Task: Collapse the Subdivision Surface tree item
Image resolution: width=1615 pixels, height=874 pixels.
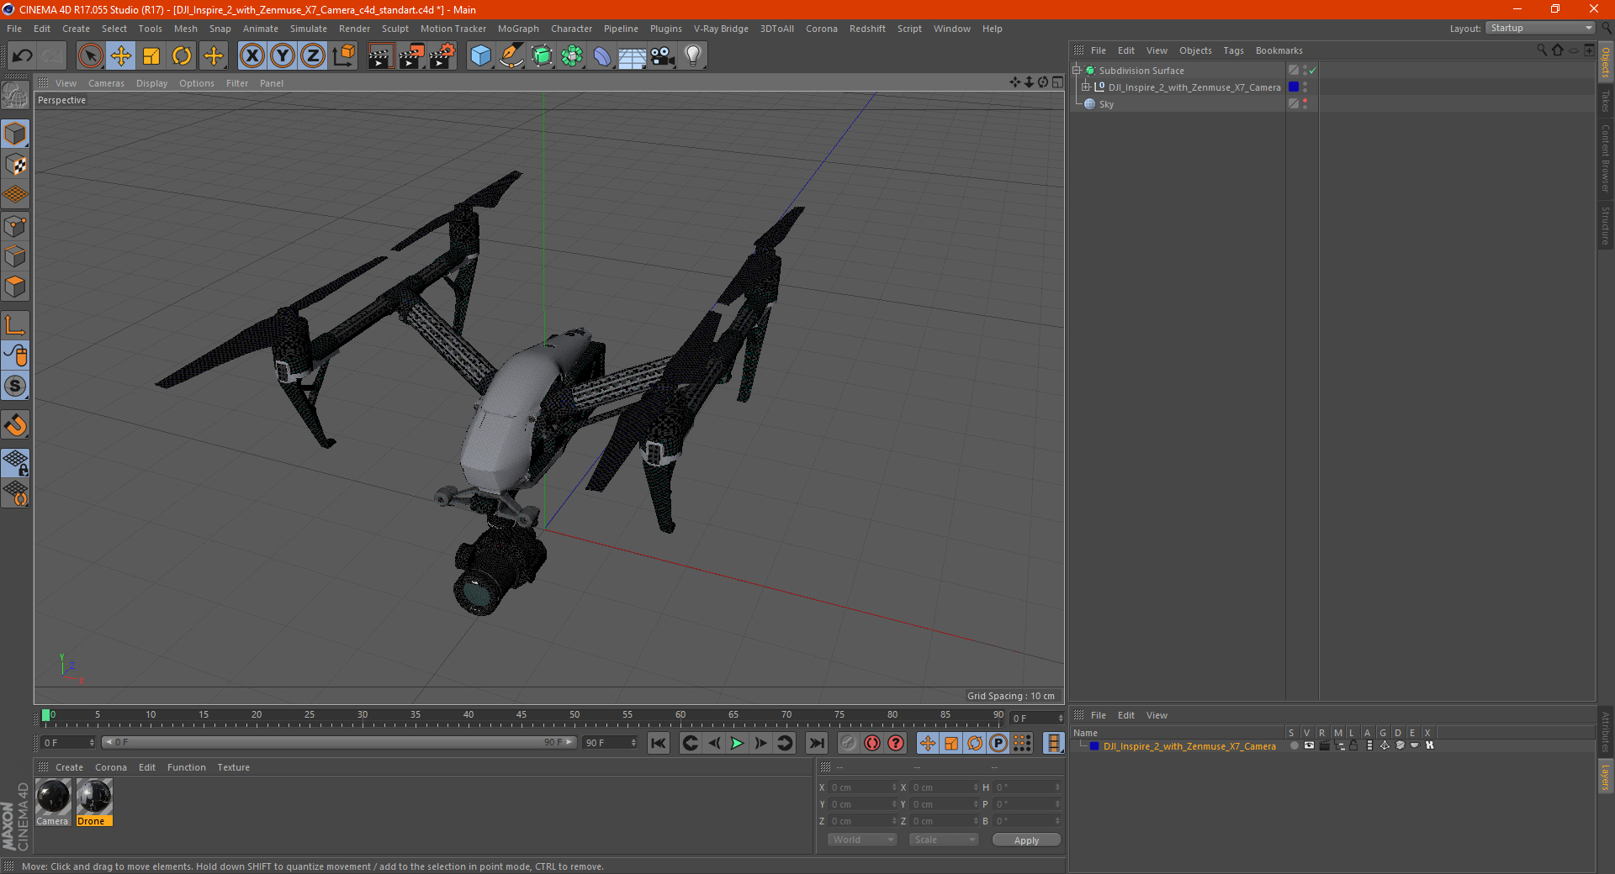Action: (x=1076, y=71)
